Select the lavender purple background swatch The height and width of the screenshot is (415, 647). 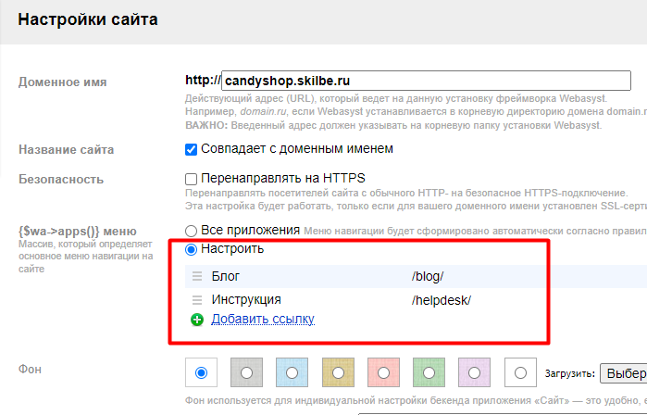coord(475,372)
